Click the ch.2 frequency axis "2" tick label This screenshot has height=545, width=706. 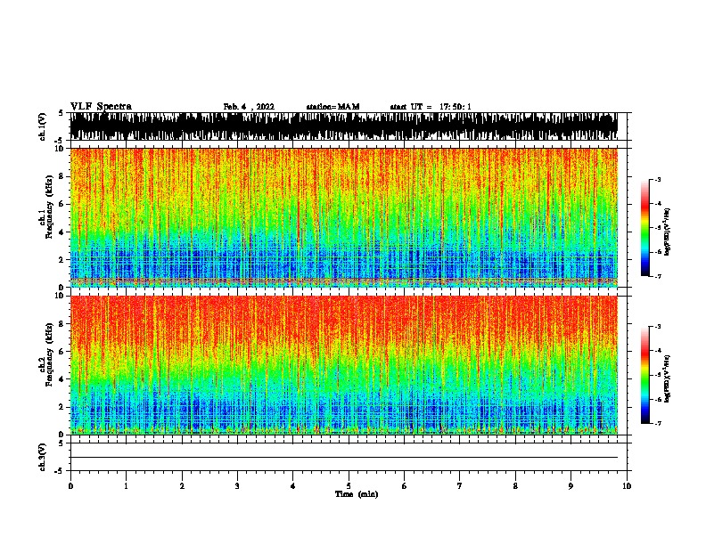point(62,407)
